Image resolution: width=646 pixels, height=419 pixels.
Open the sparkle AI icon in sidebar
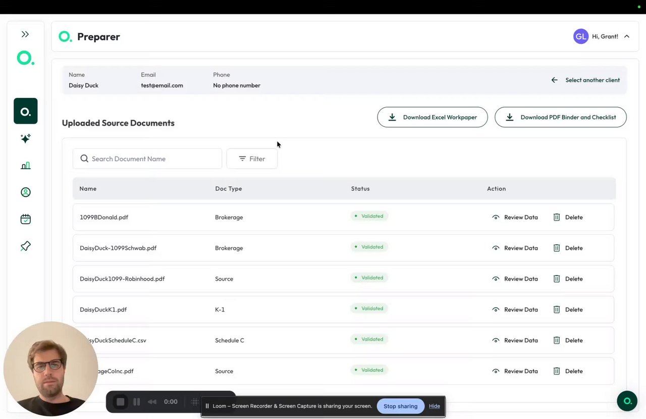26,138
